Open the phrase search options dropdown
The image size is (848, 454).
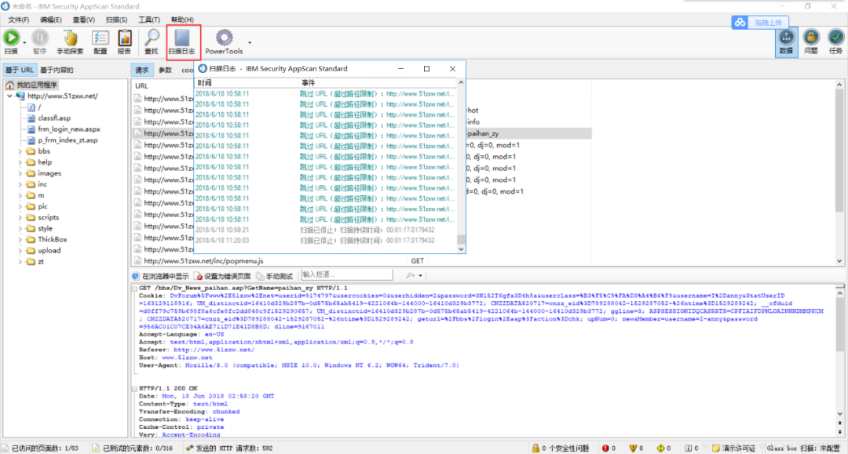pyautogui.click(x=420, y=275)
